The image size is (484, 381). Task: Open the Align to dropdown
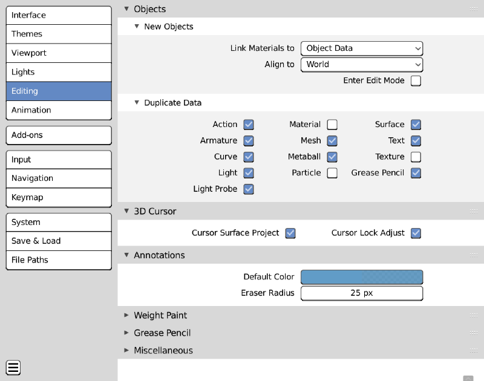(362, 64)
